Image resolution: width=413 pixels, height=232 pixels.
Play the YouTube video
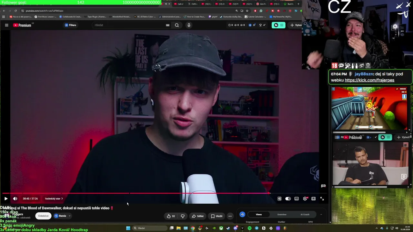pos(6,199)
